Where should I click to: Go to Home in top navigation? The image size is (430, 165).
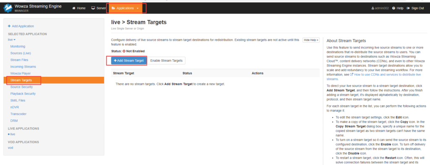(x=79, y=8)
